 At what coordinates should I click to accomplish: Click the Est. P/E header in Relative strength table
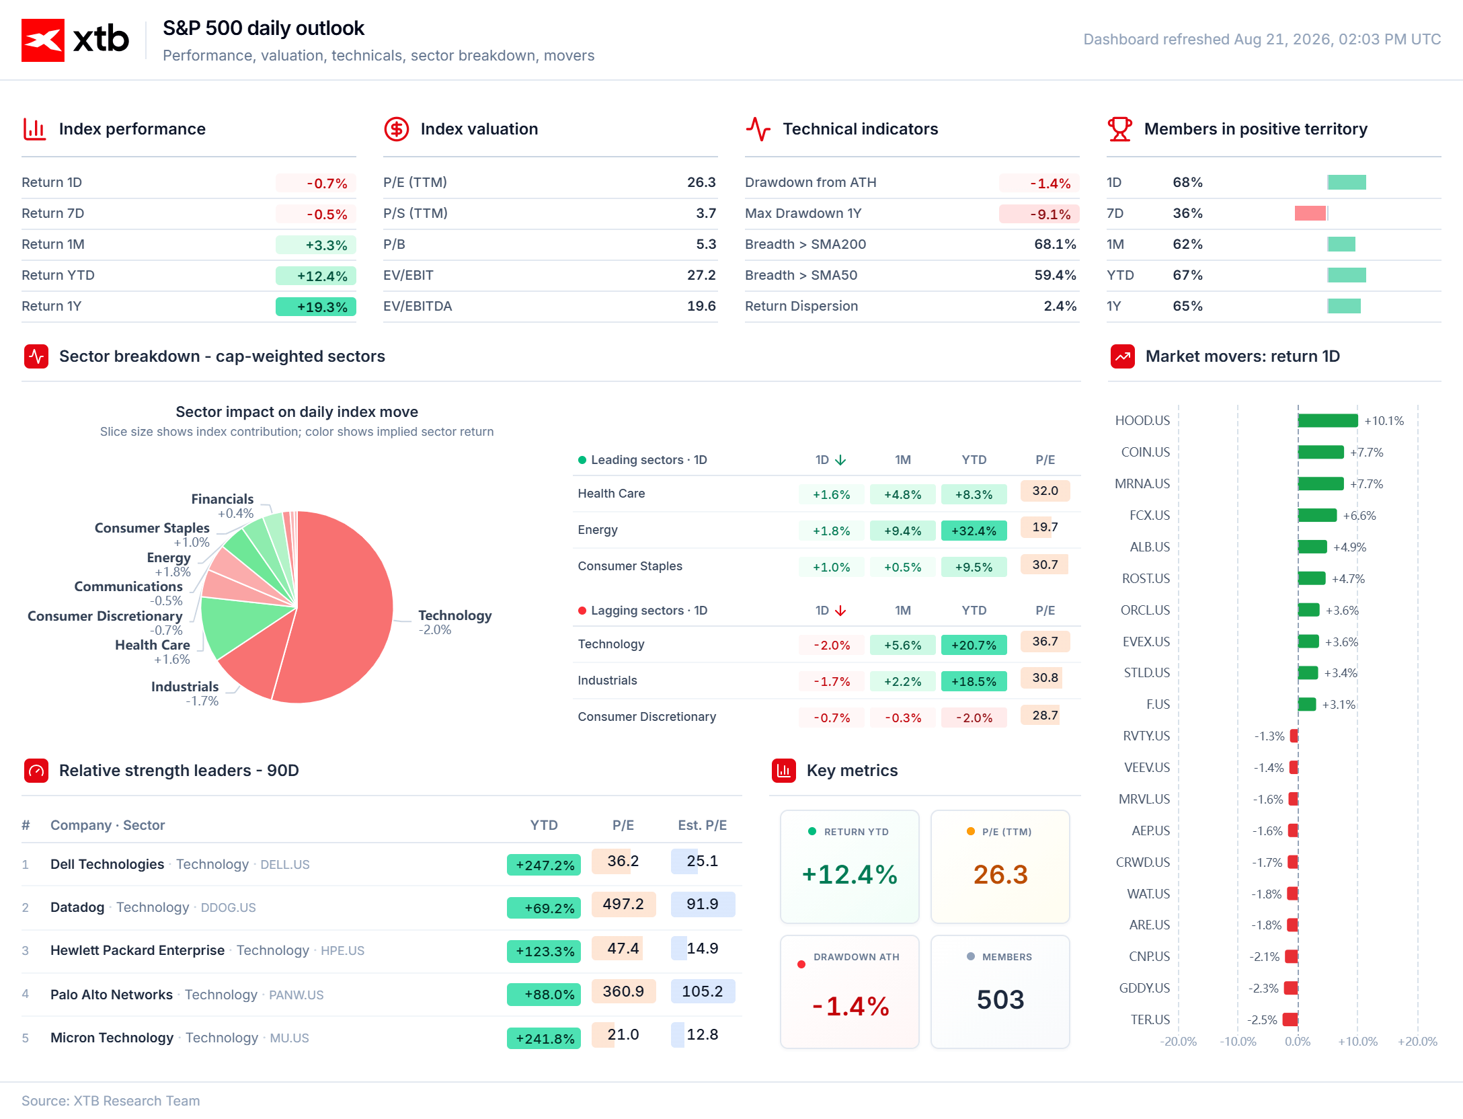[703, 825]
